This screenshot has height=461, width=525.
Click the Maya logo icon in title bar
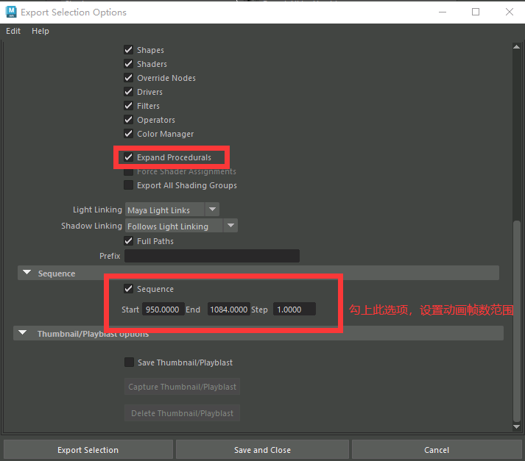coord(11,12)
